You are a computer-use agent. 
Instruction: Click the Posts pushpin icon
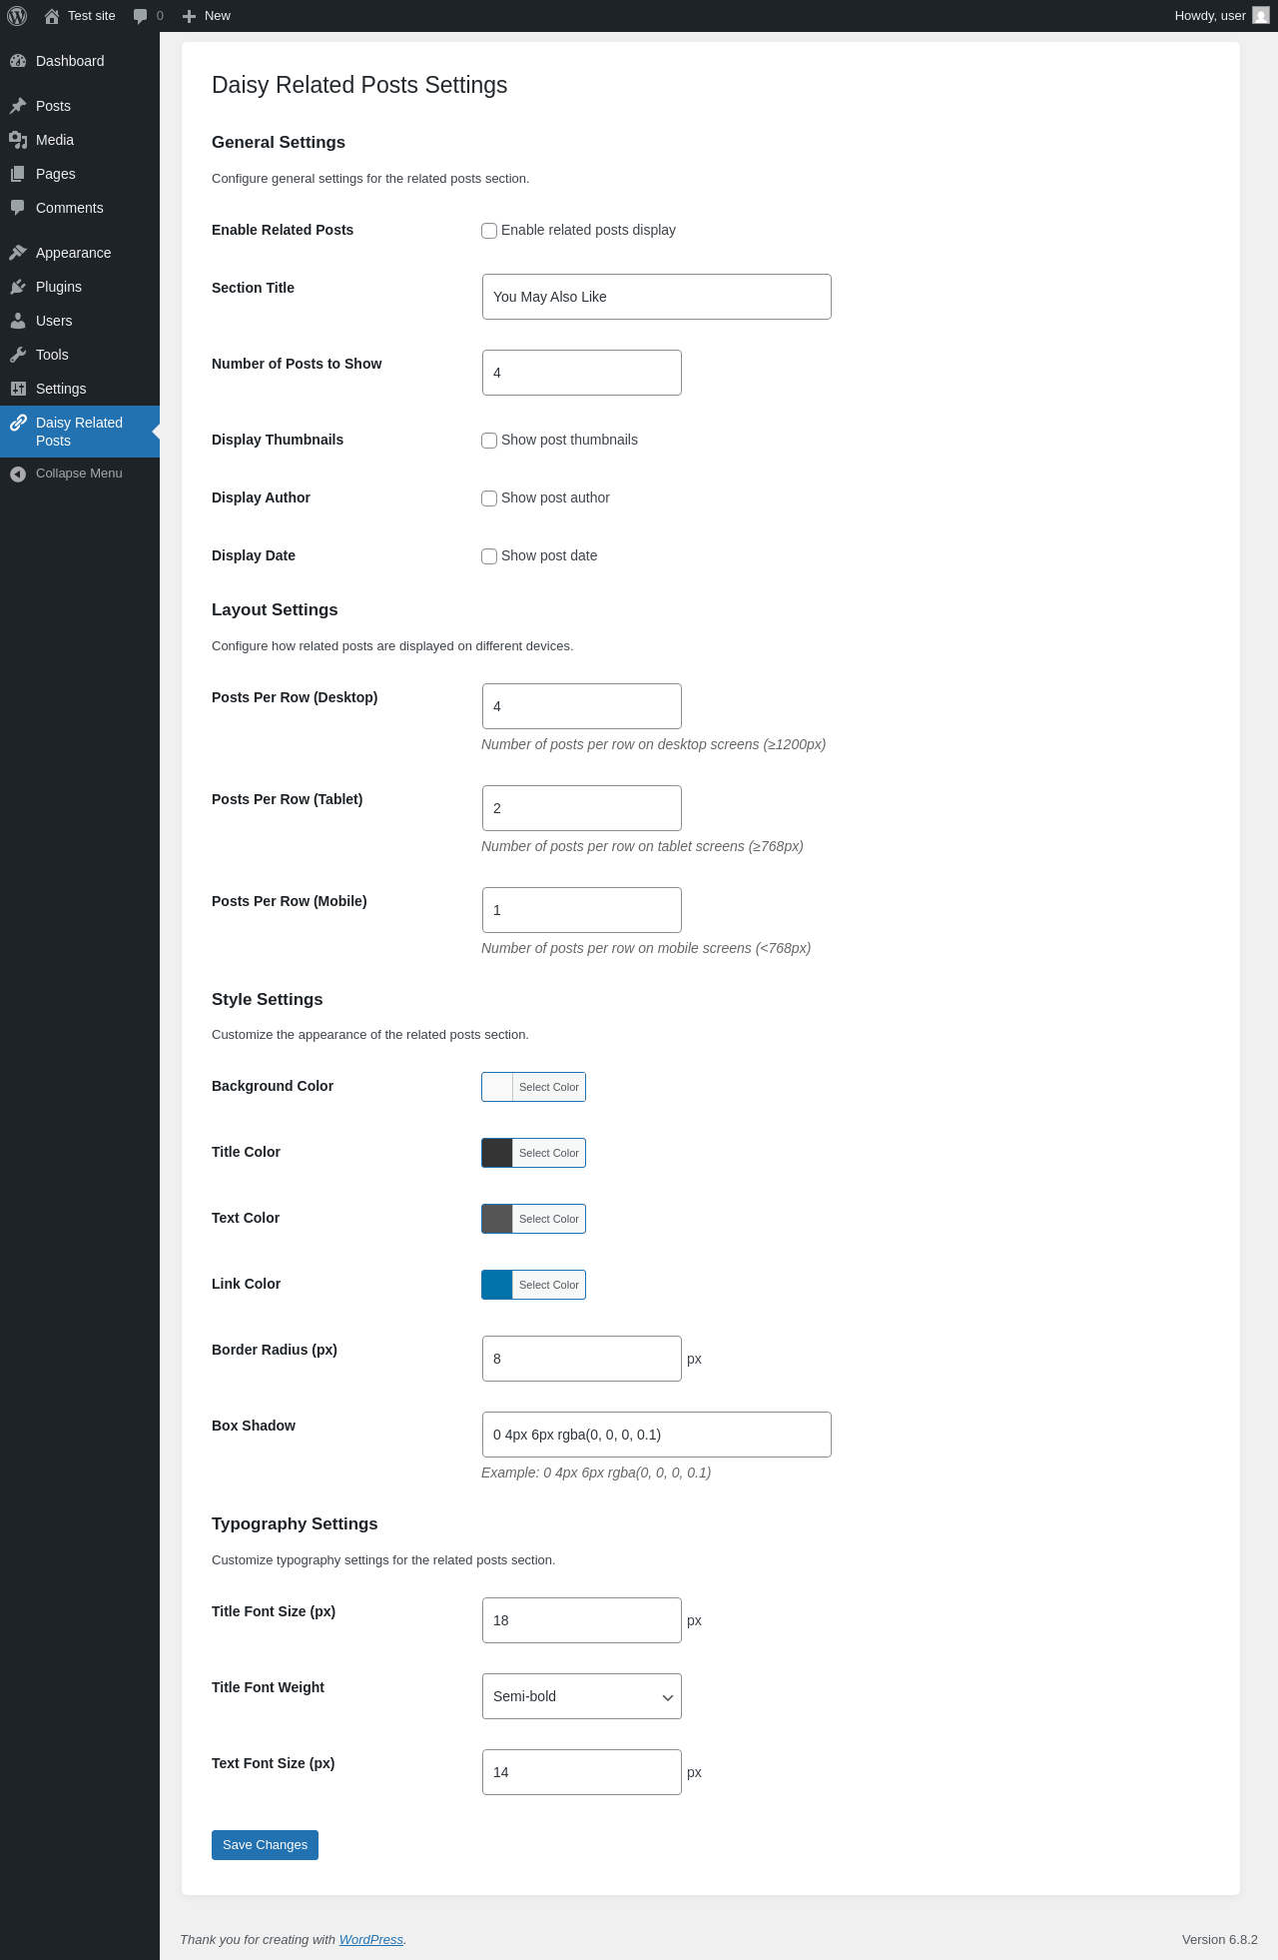(18, 106)
